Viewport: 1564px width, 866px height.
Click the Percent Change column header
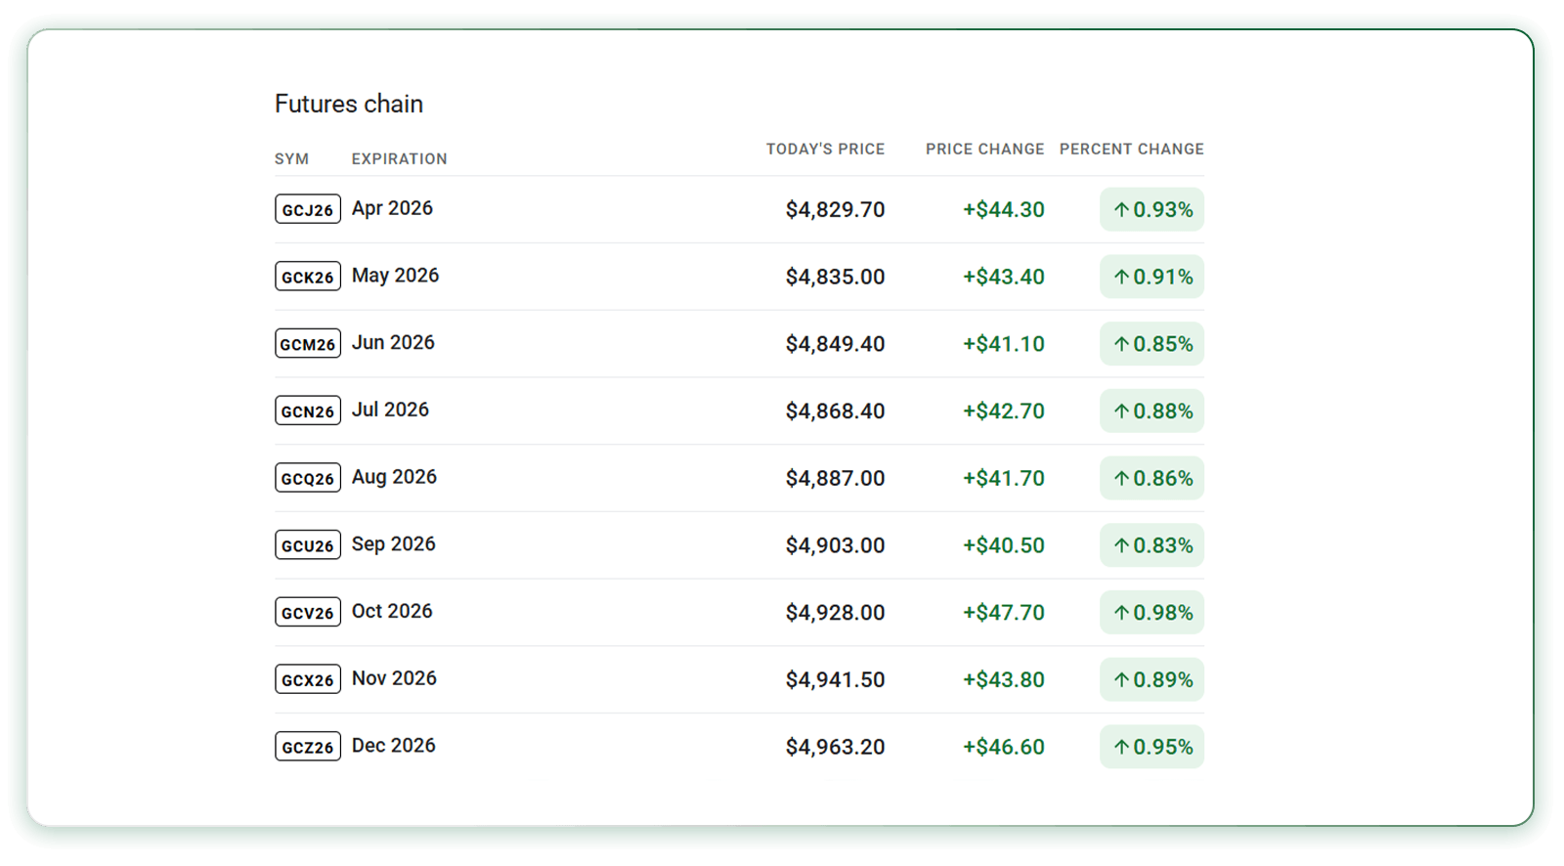(1131, 150)
